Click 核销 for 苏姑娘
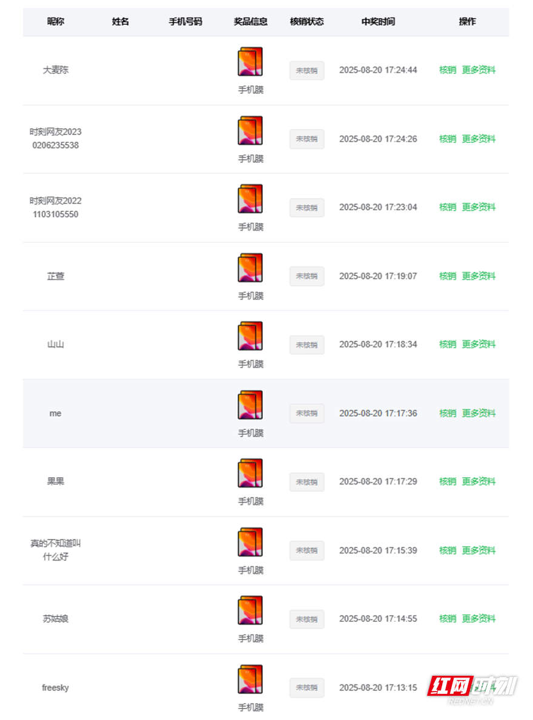Image resolution: width=533 pixels, height=720 pixels. pyautogui.click(x=448, y=619)
